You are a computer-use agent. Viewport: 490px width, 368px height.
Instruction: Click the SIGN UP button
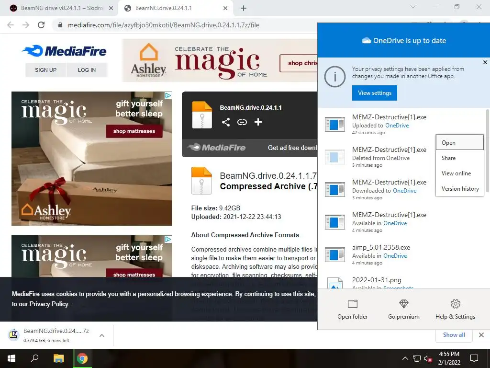(45, 70)
